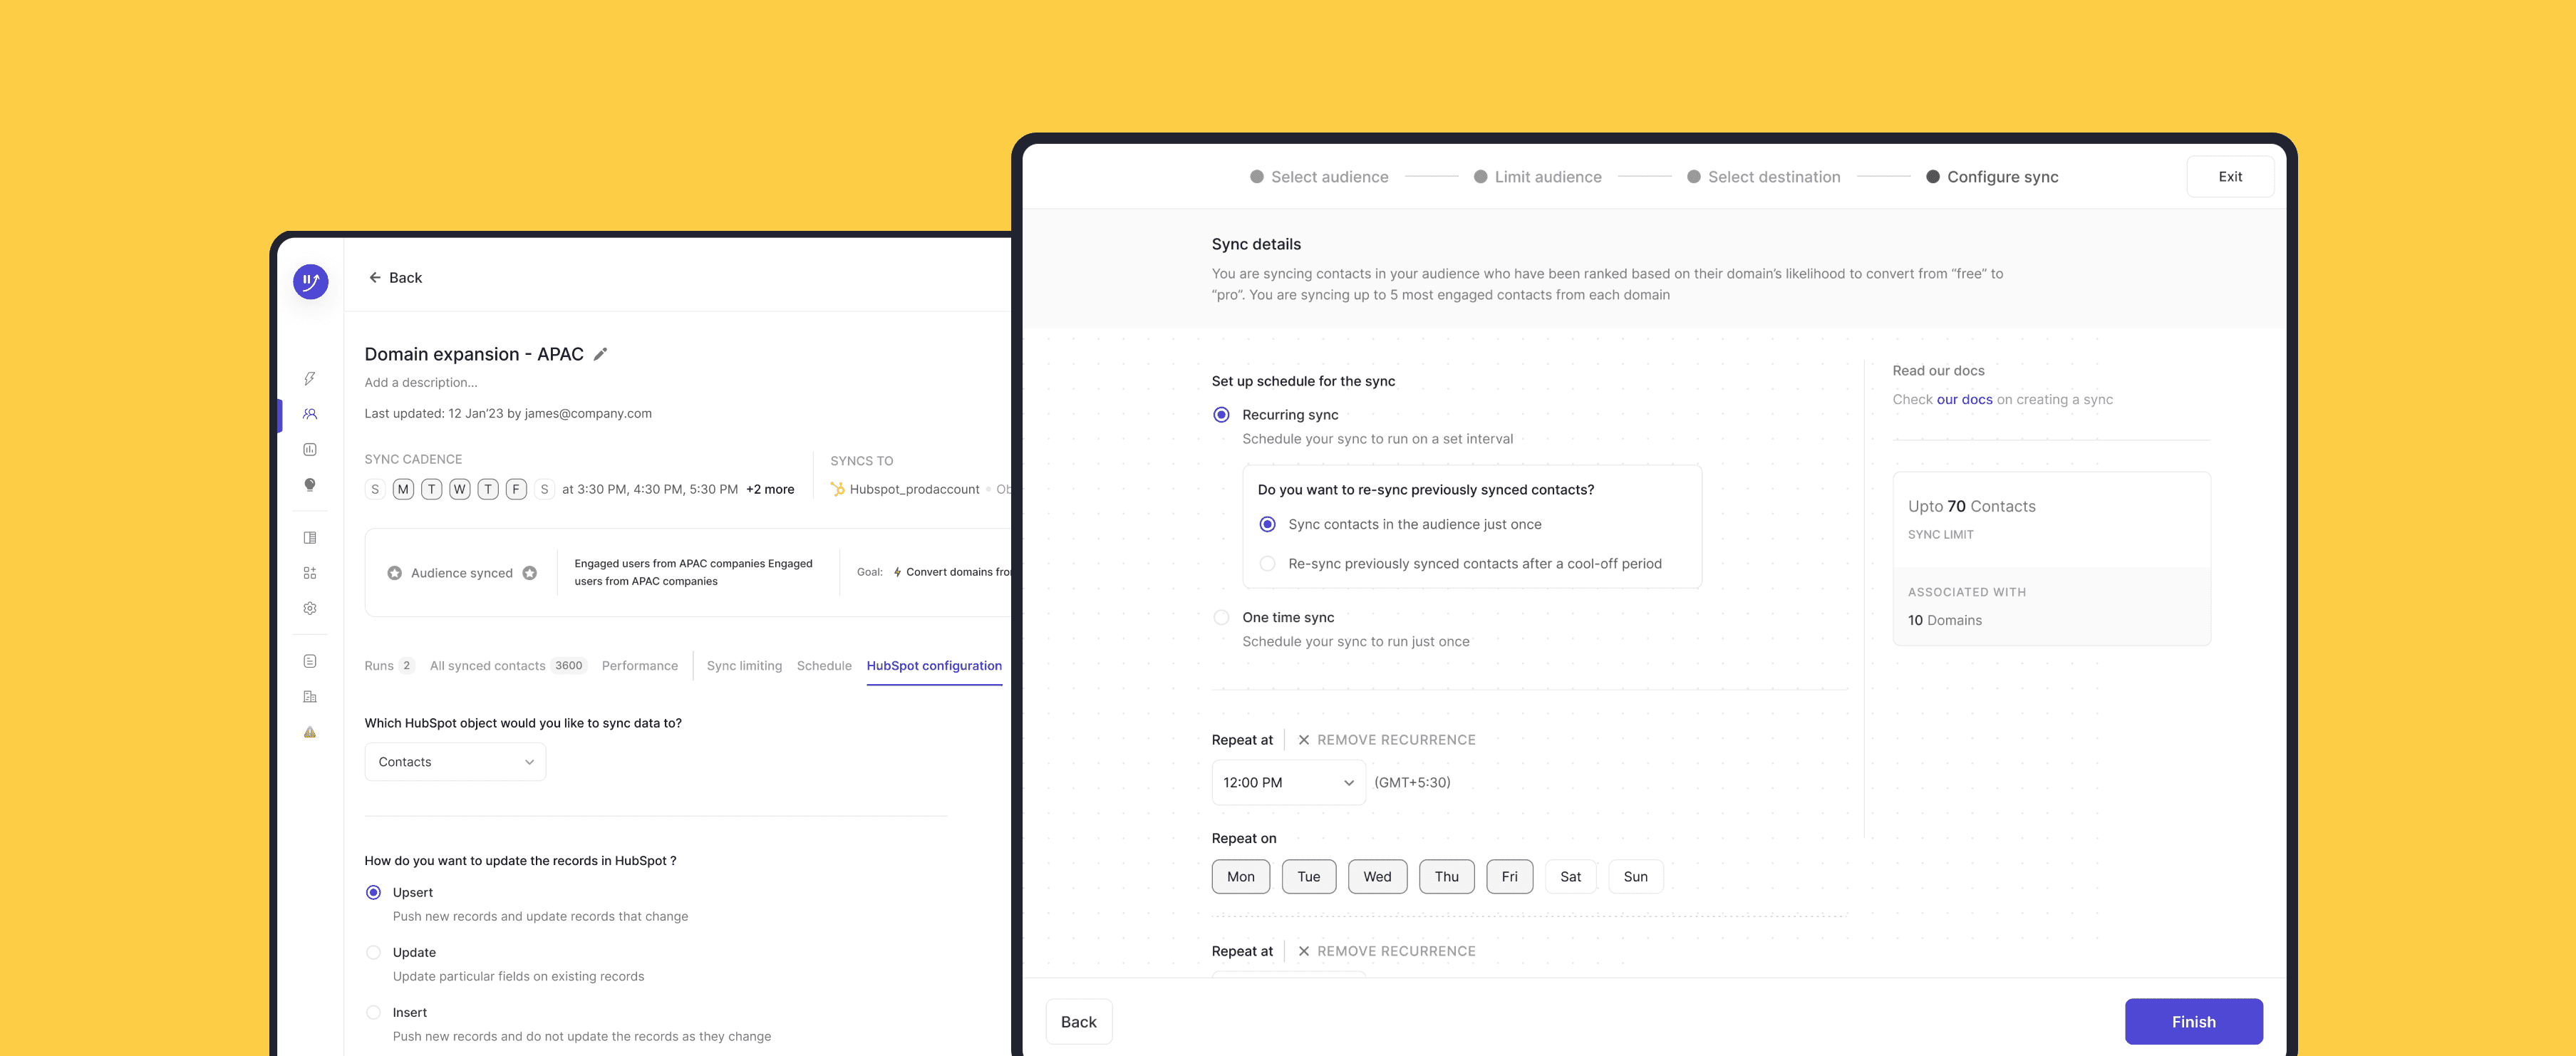Open the 12:00 PM time dropdown

tap(1287, 782)
